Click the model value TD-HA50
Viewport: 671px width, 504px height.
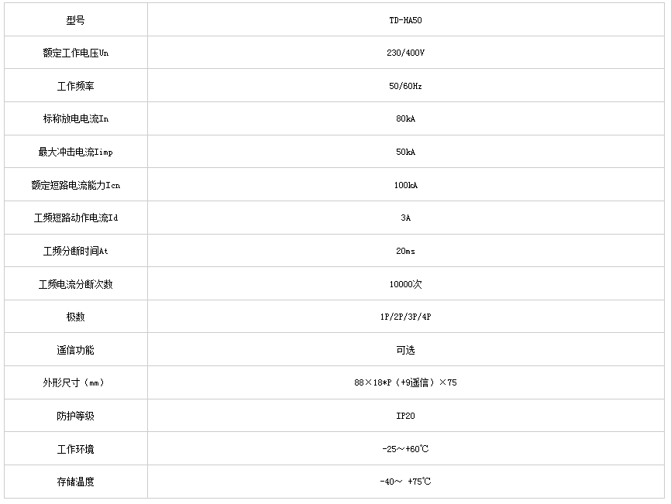[x=405, y=20]
